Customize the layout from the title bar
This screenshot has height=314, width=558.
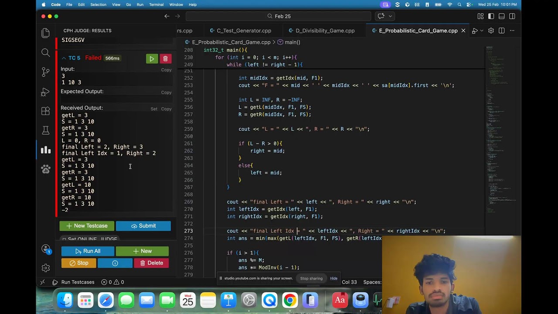click(x=480, y=16)
